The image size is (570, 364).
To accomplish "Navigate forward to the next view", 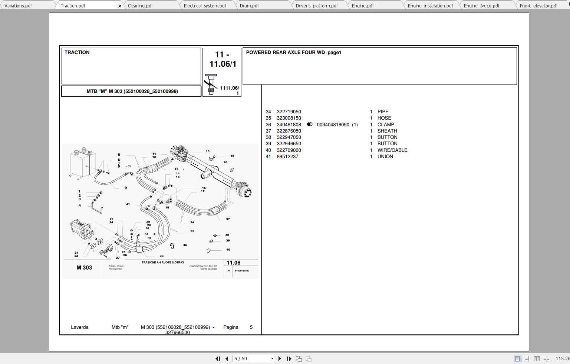I will [308, 358].
